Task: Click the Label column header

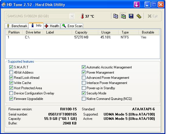Action: click(58, 32)
